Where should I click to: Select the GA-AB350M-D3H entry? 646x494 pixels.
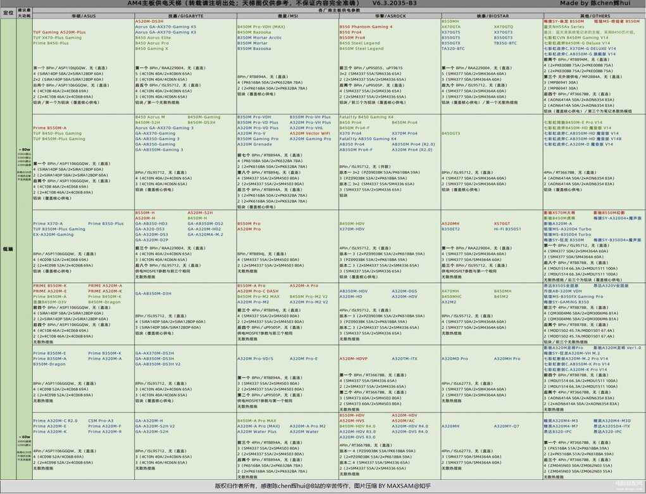click(x=153, y=294)
